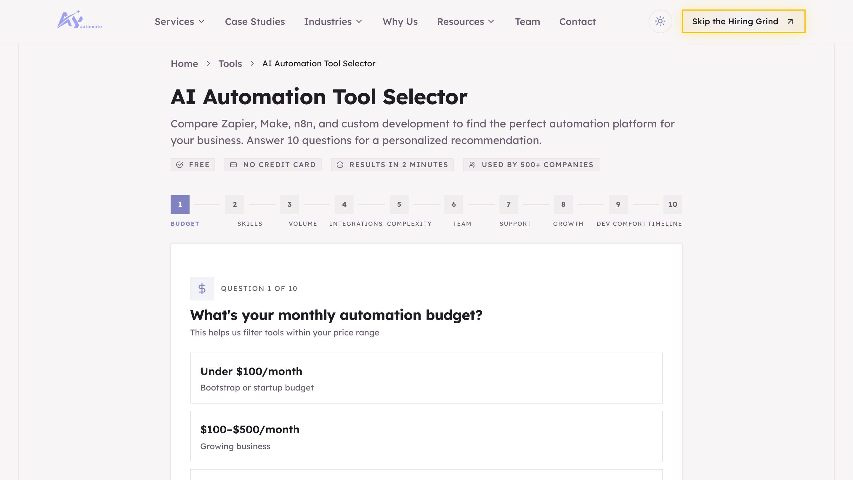Click the RESULTS IN 2 MINUTES badge text
The width and height of the screenshot is (853, 480).
pos(399,165)
